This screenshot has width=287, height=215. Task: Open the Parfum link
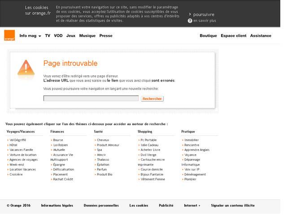click(102, 169)
